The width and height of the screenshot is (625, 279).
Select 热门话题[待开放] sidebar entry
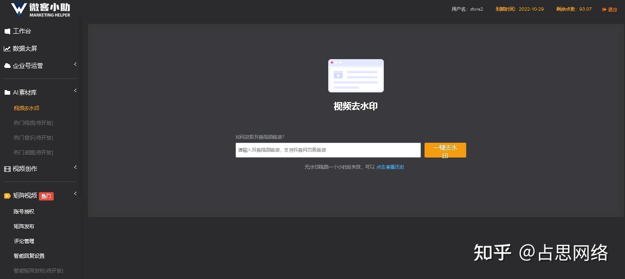coord(33,152)
